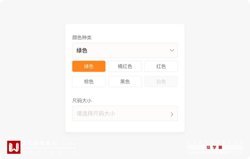Image resolution: width=250 pixels, height=159 pixels.
Task: Click the 颜色种类 section label
Action: (x=82, y=38)
